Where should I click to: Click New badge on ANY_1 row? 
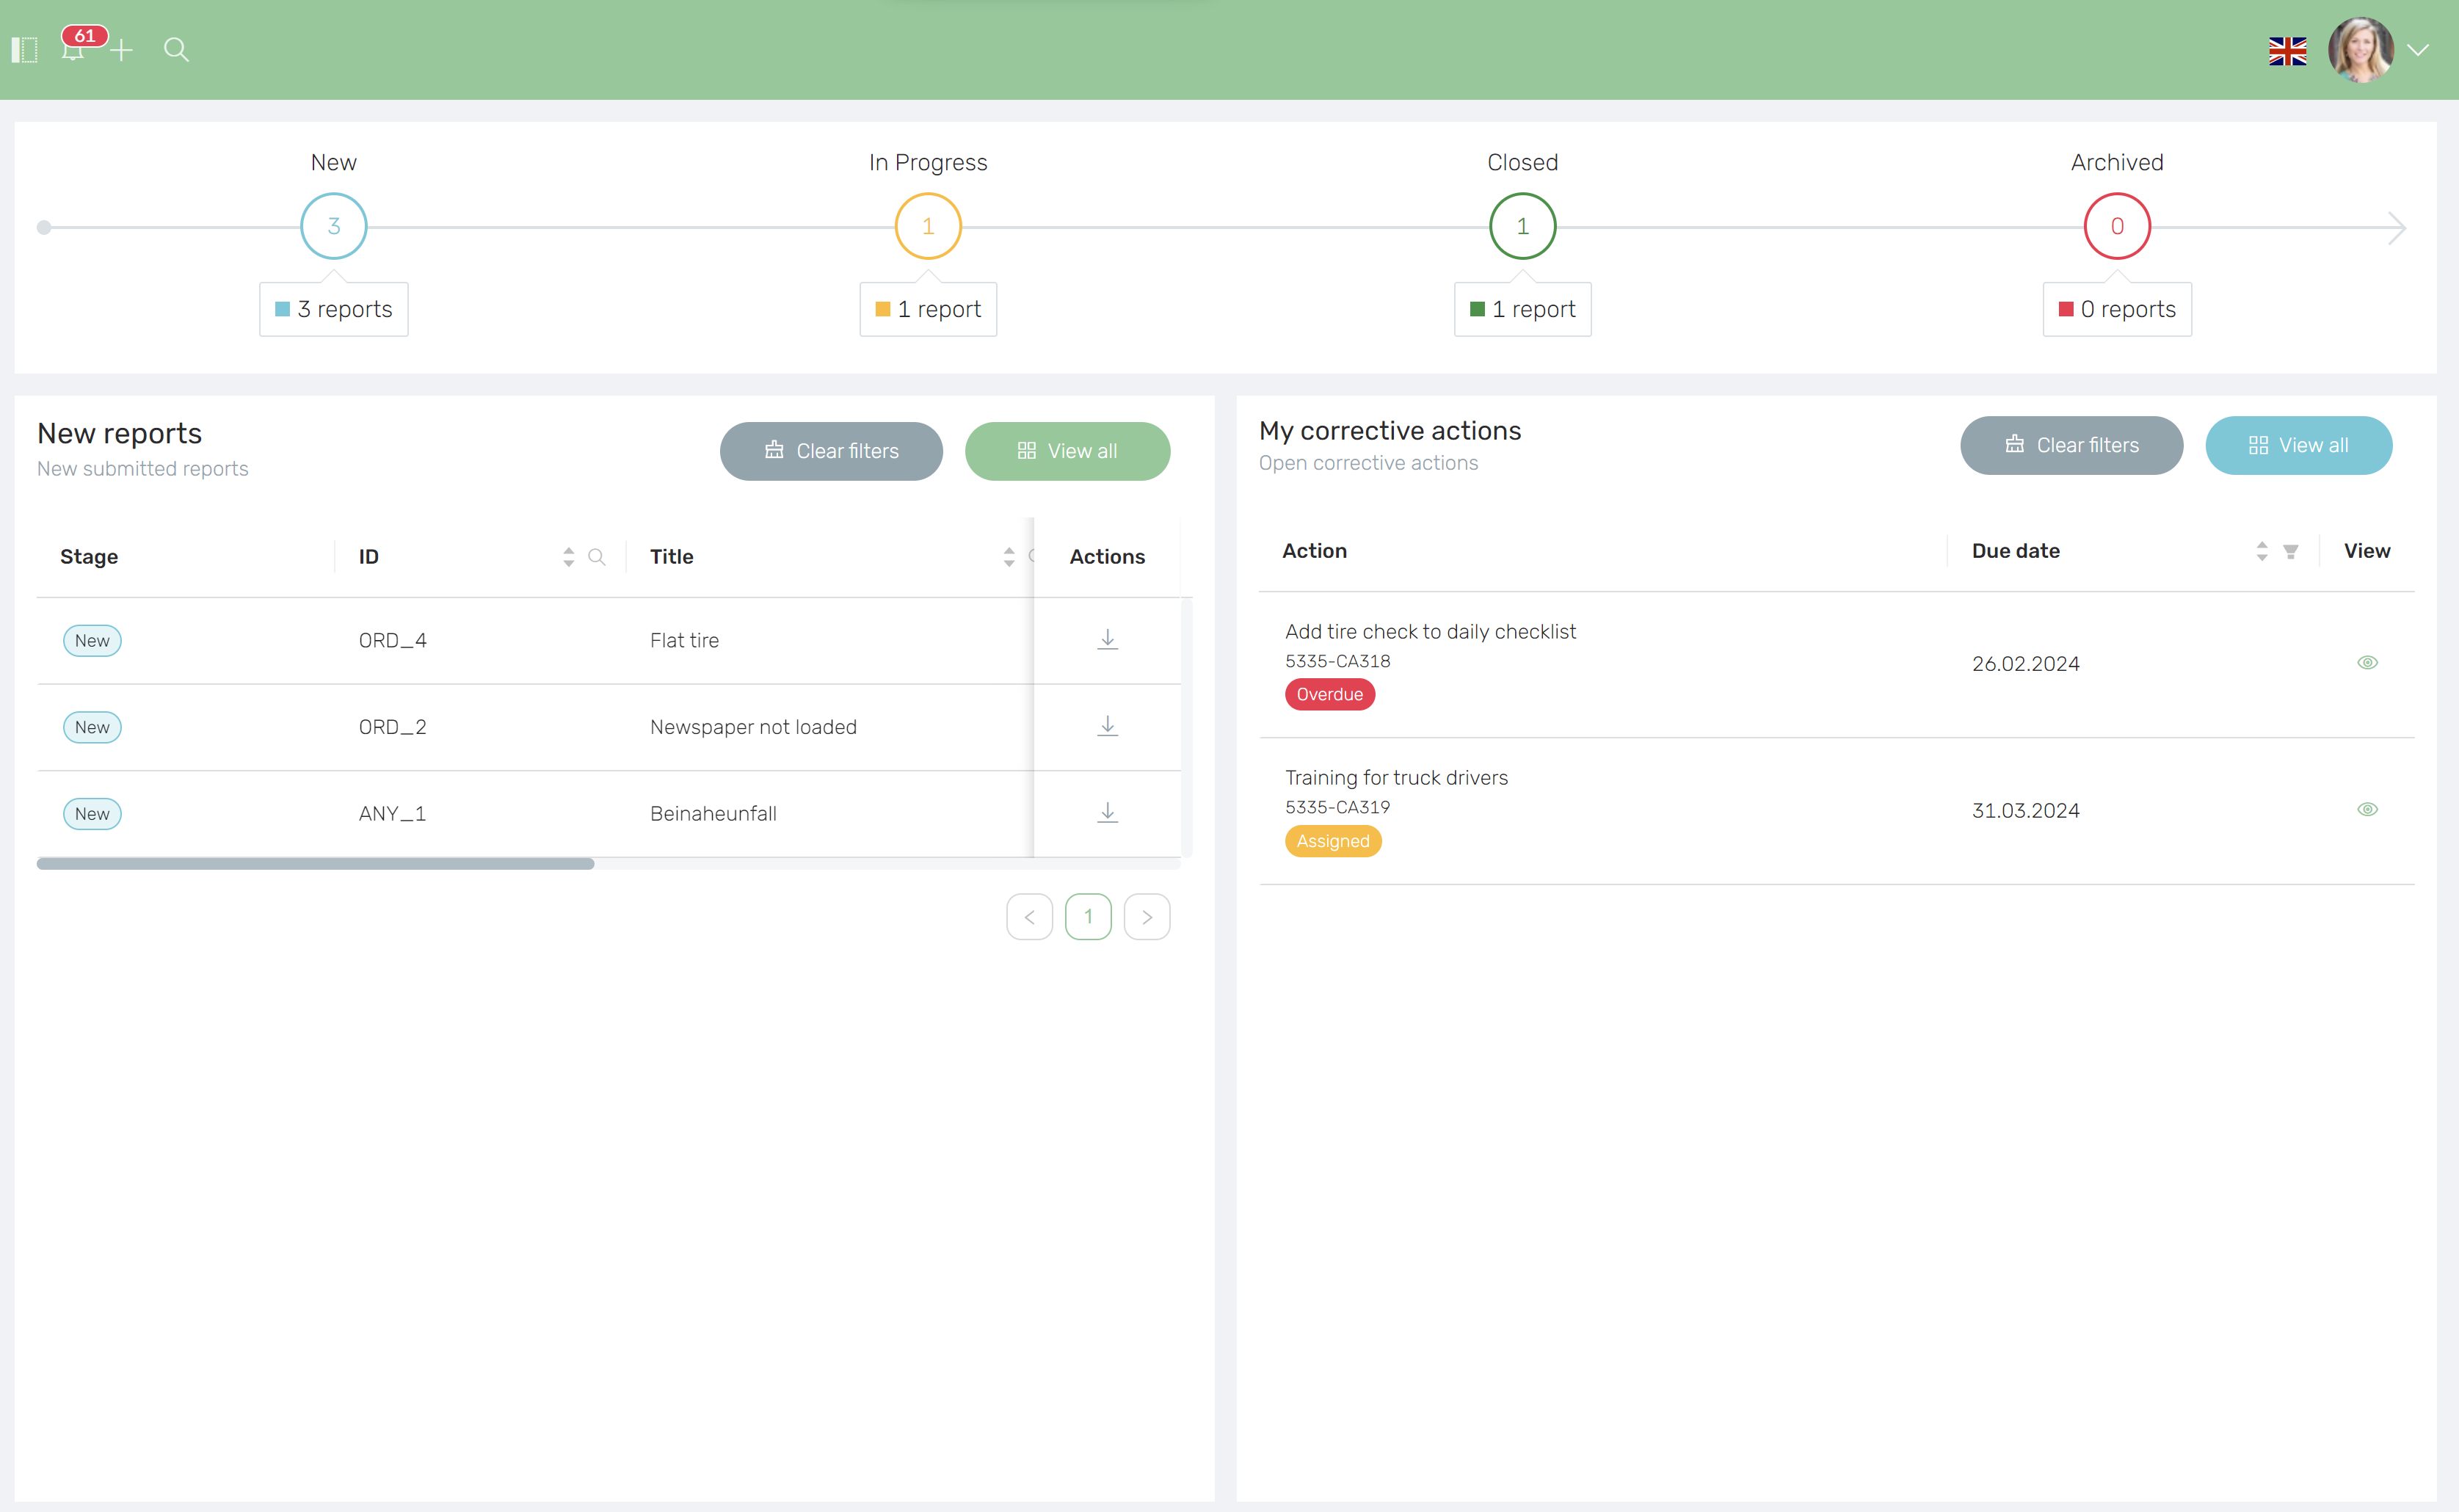pyautogui.click(x=92, y=814)
